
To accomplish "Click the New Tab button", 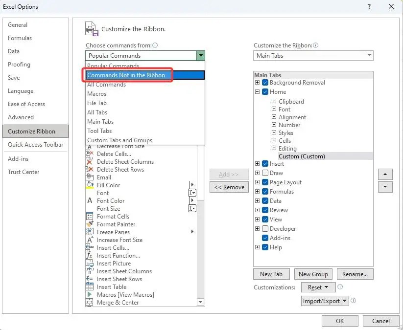I will tap(271, 274).
